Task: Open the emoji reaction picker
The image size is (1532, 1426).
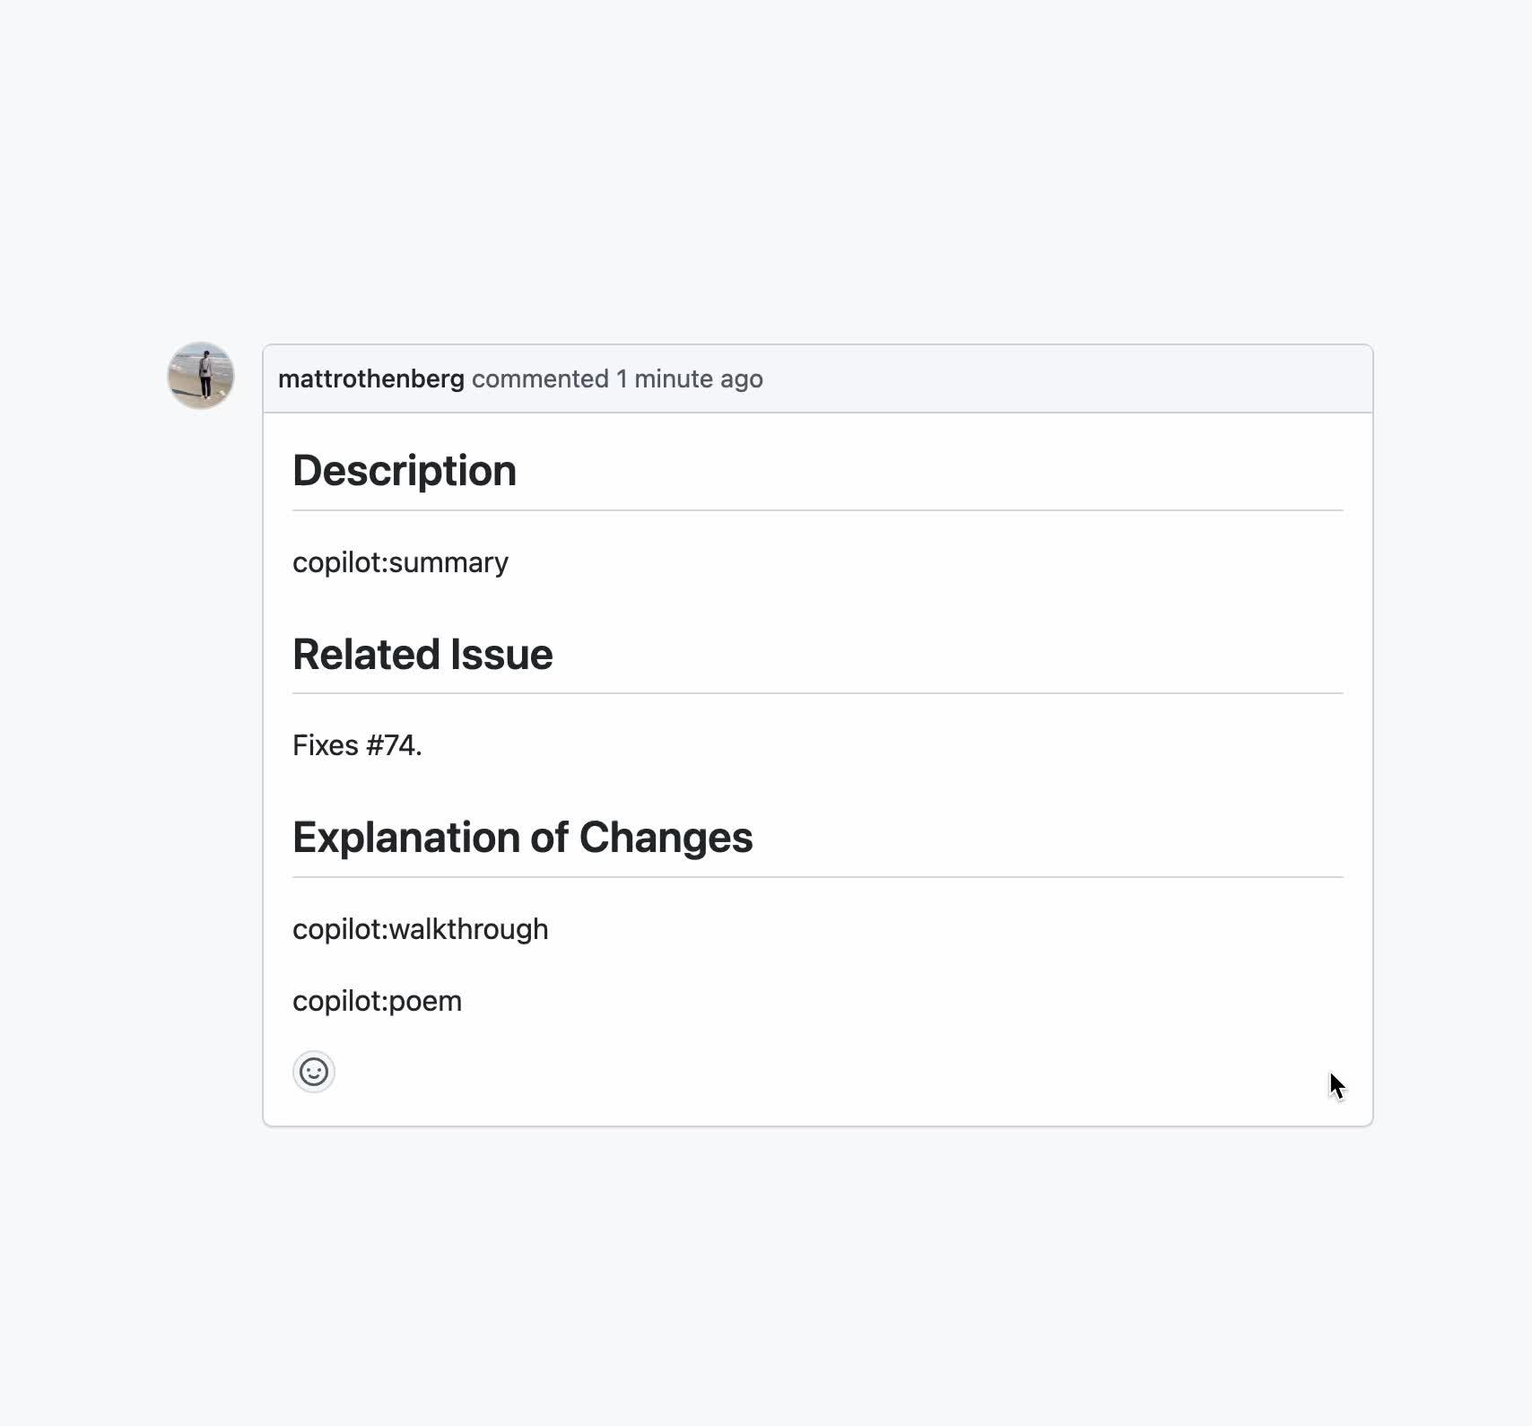Action: [314, 1072]
